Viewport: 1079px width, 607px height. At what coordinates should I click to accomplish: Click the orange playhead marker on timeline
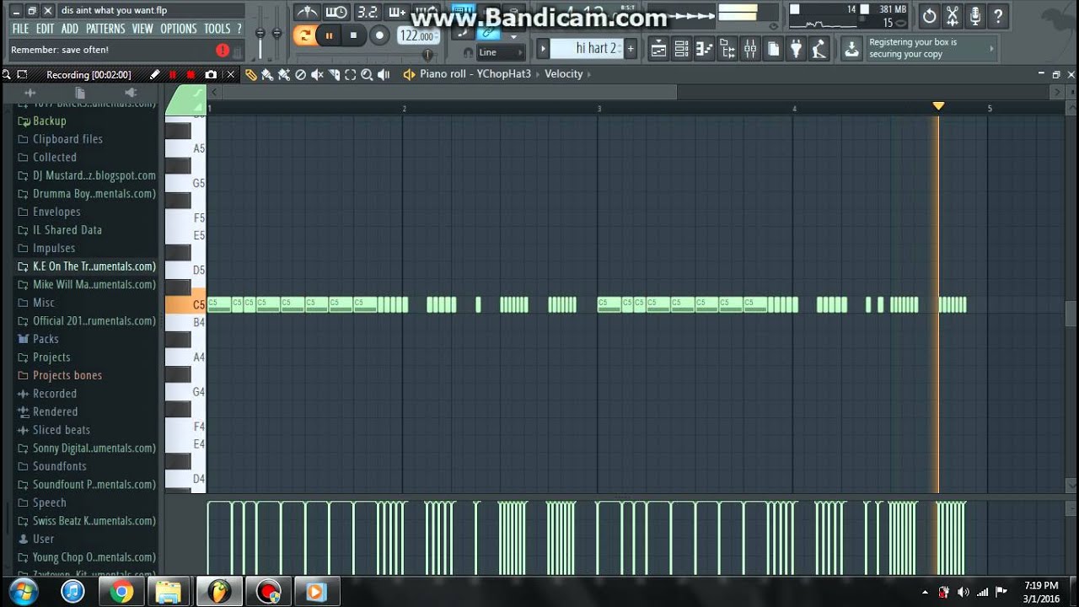[938, 106]
